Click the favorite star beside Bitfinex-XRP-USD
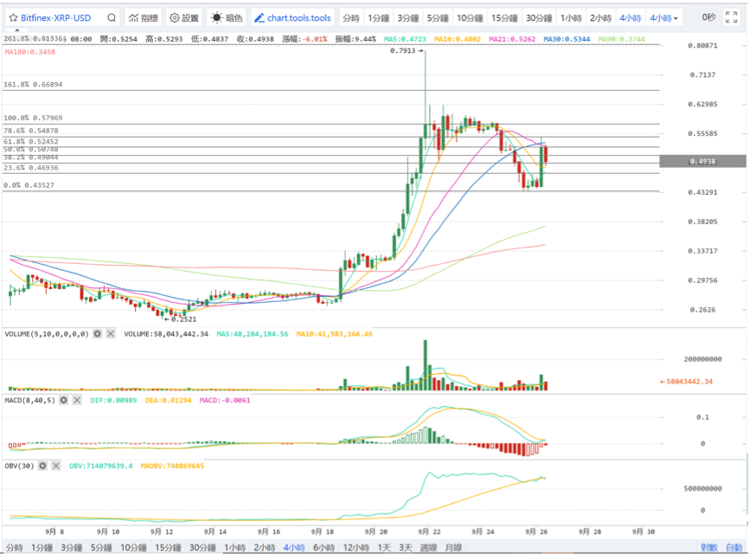This screenshot has height=554, width=749. click(x=13, y=17)
